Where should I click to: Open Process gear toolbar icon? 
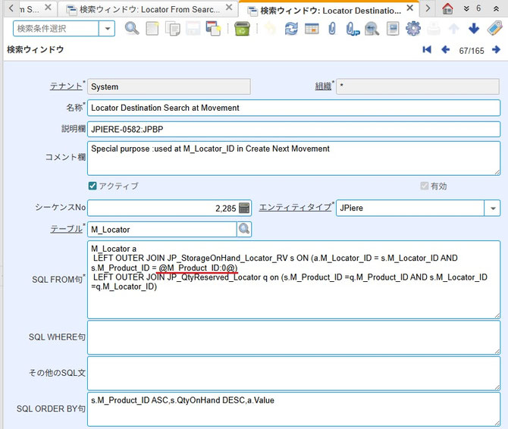pos(413,29)
